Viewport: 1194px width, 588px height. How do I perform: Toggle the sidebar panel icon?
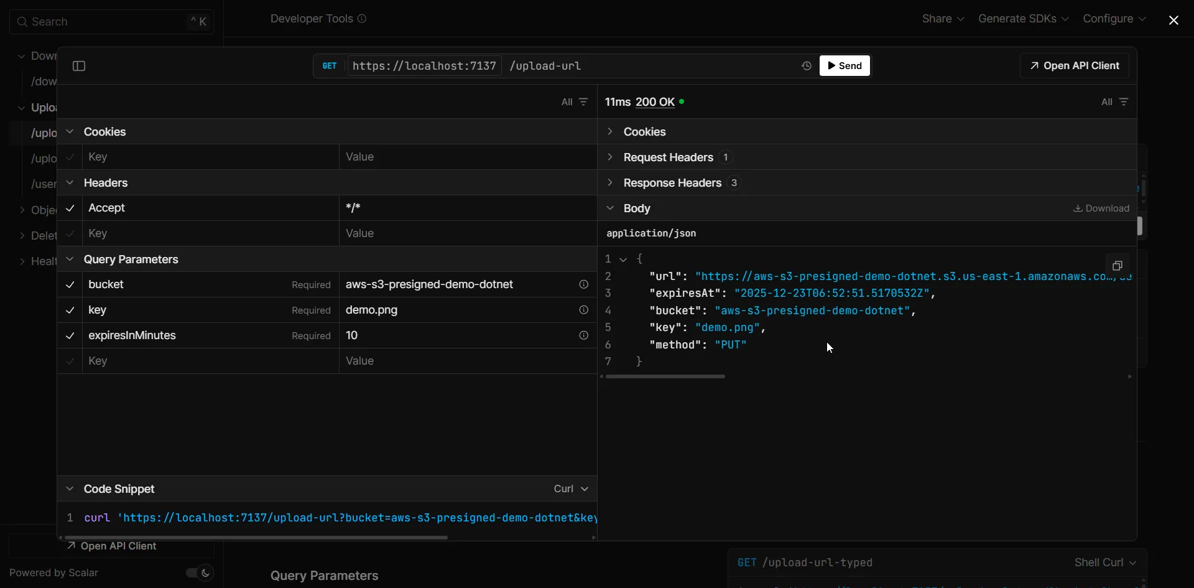(78, 65)
